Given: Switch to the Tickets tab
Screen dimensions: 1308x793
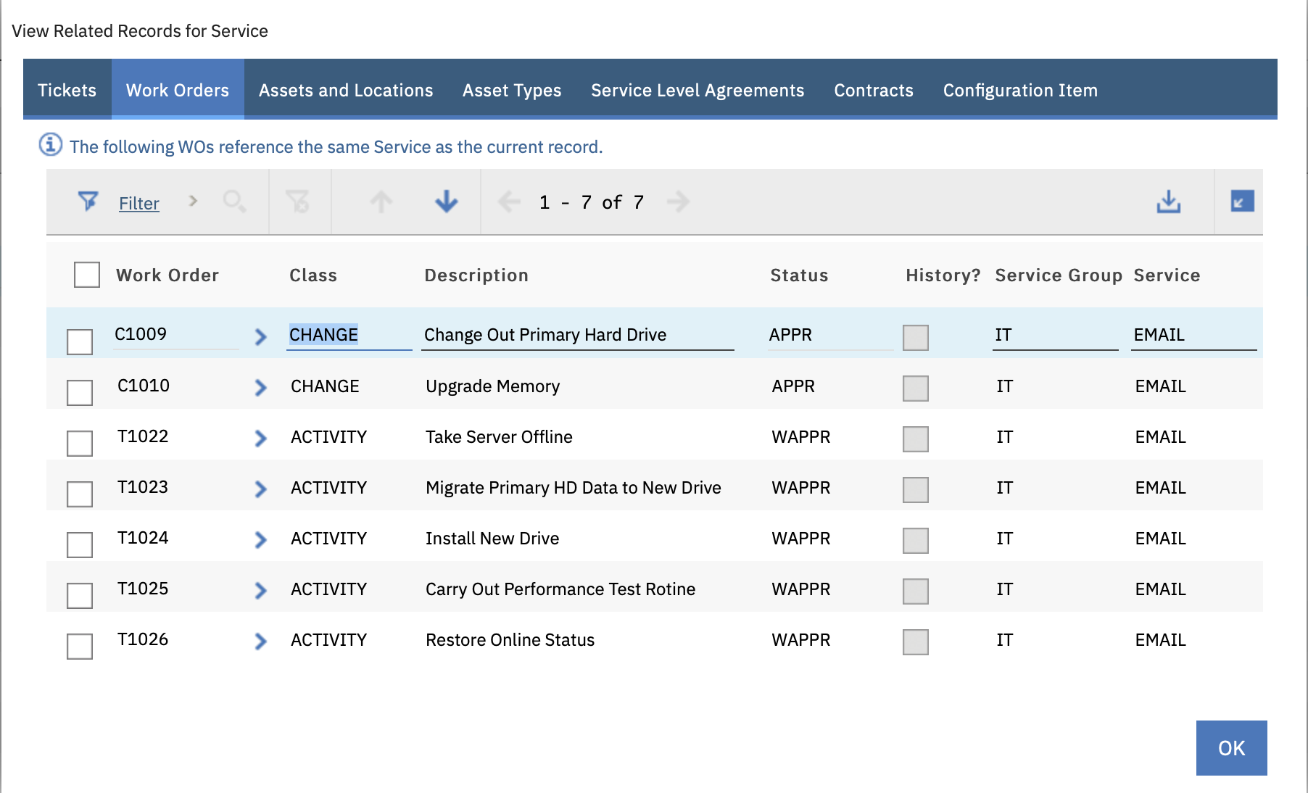Looking at the screenshot, I should (67, 90).
